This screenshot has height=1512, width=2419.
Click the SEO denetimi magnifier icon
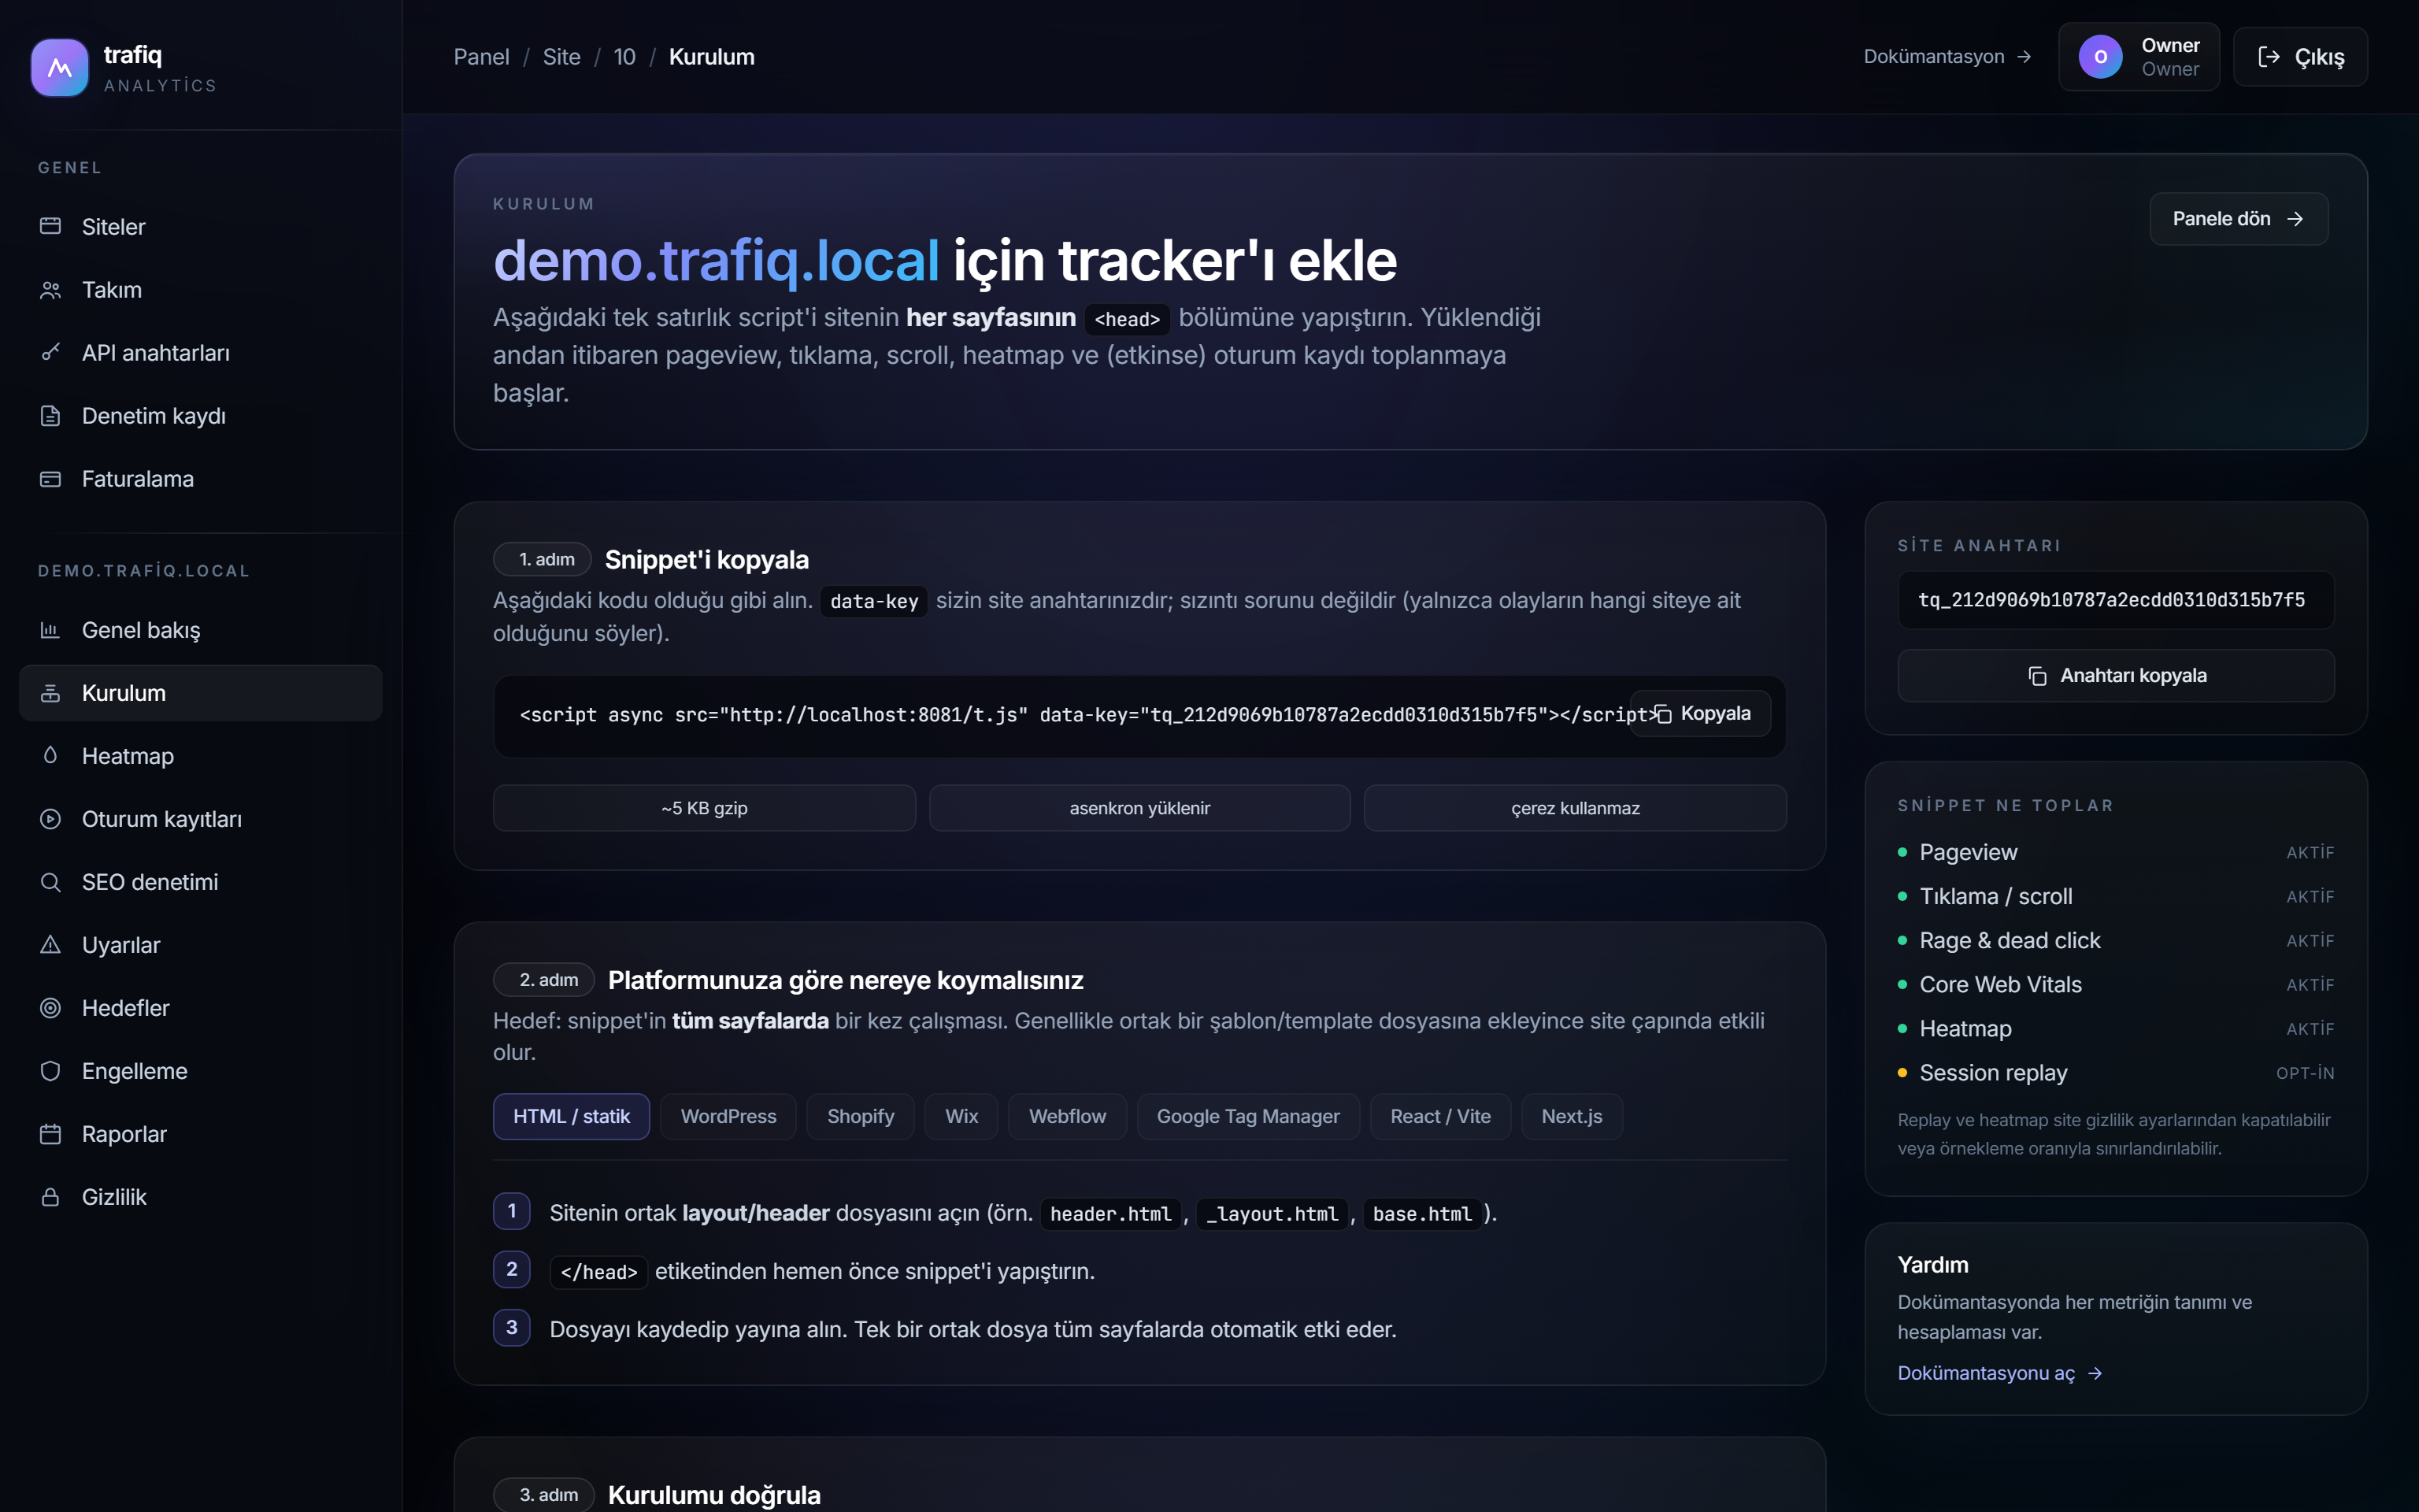[50, 882]
